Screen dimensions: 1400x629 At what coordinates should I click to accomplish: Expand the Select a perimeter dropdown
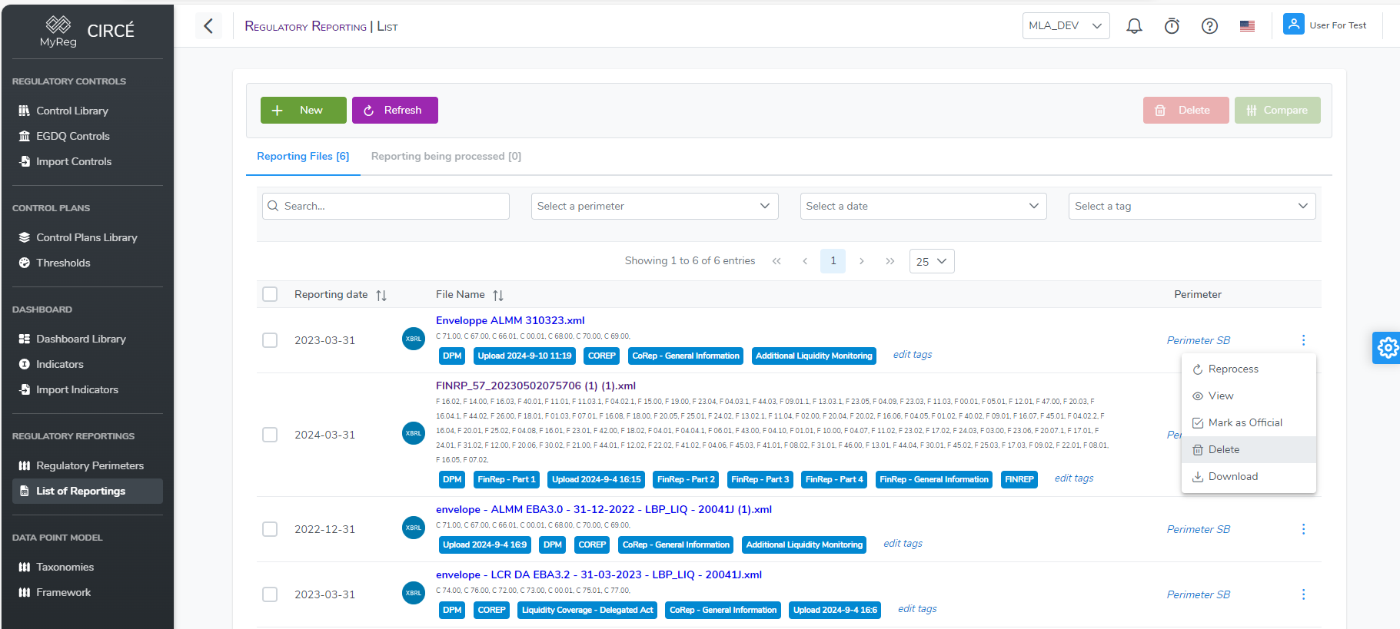(654, 206)
